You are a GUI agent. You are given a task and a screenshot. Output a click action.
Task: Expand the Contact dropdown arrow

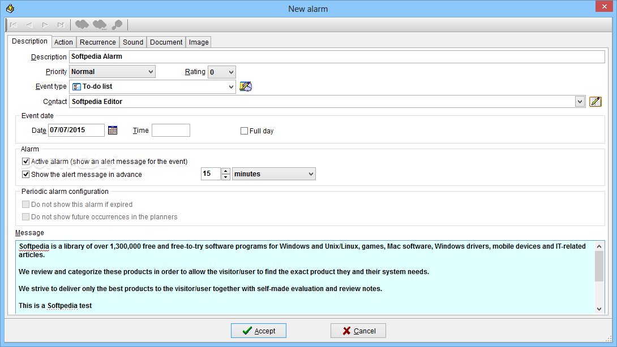coord(580,102)
